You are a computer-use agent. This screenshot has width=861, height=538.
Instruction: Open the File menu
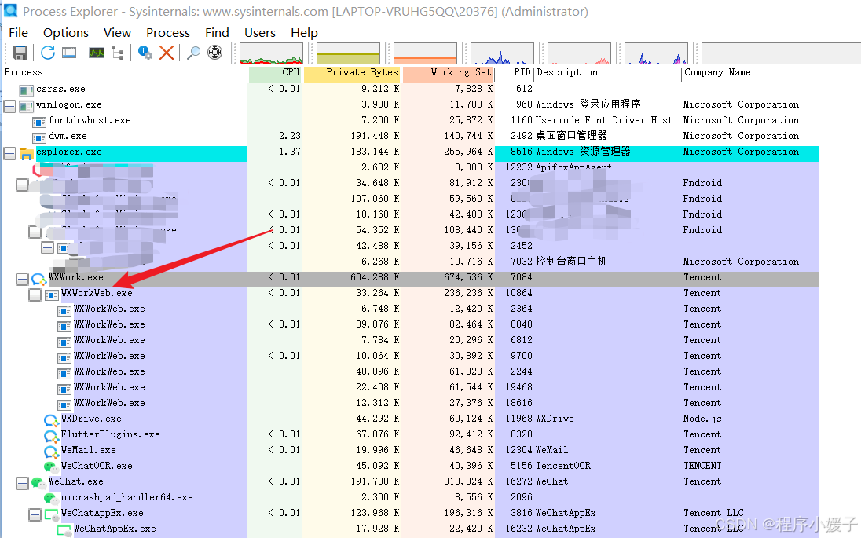[x=18, y=33]
